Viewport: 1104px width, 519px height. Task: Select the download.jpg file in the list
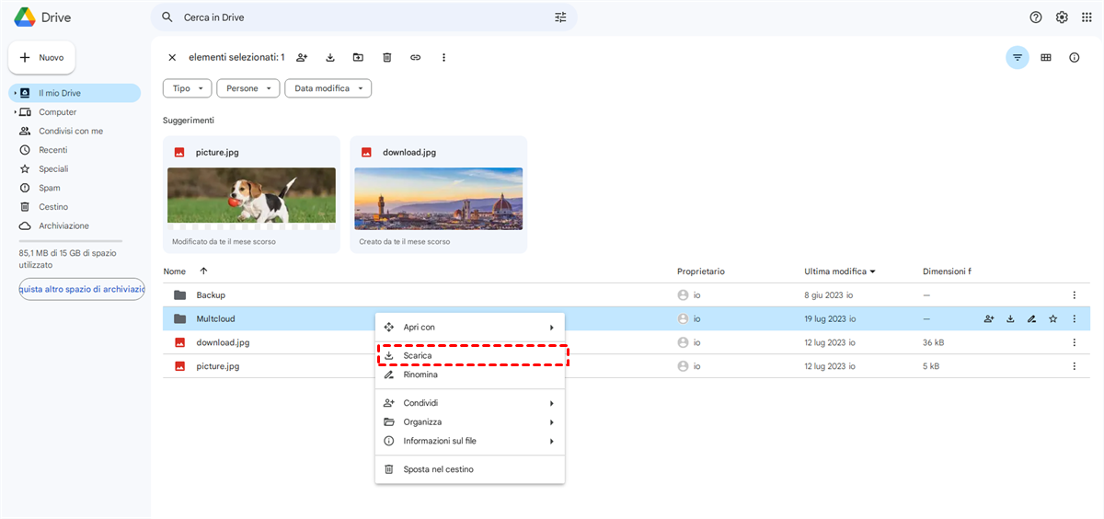[x=223, y=342]
